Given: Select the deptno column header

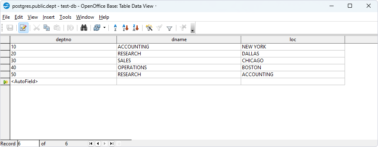Looking at the screenshot, I should pos(64,39).
